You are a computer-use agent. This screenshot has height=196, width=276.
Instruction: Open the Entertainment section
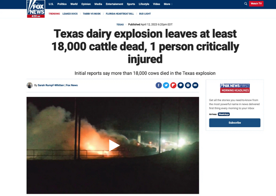coord(114,4)
